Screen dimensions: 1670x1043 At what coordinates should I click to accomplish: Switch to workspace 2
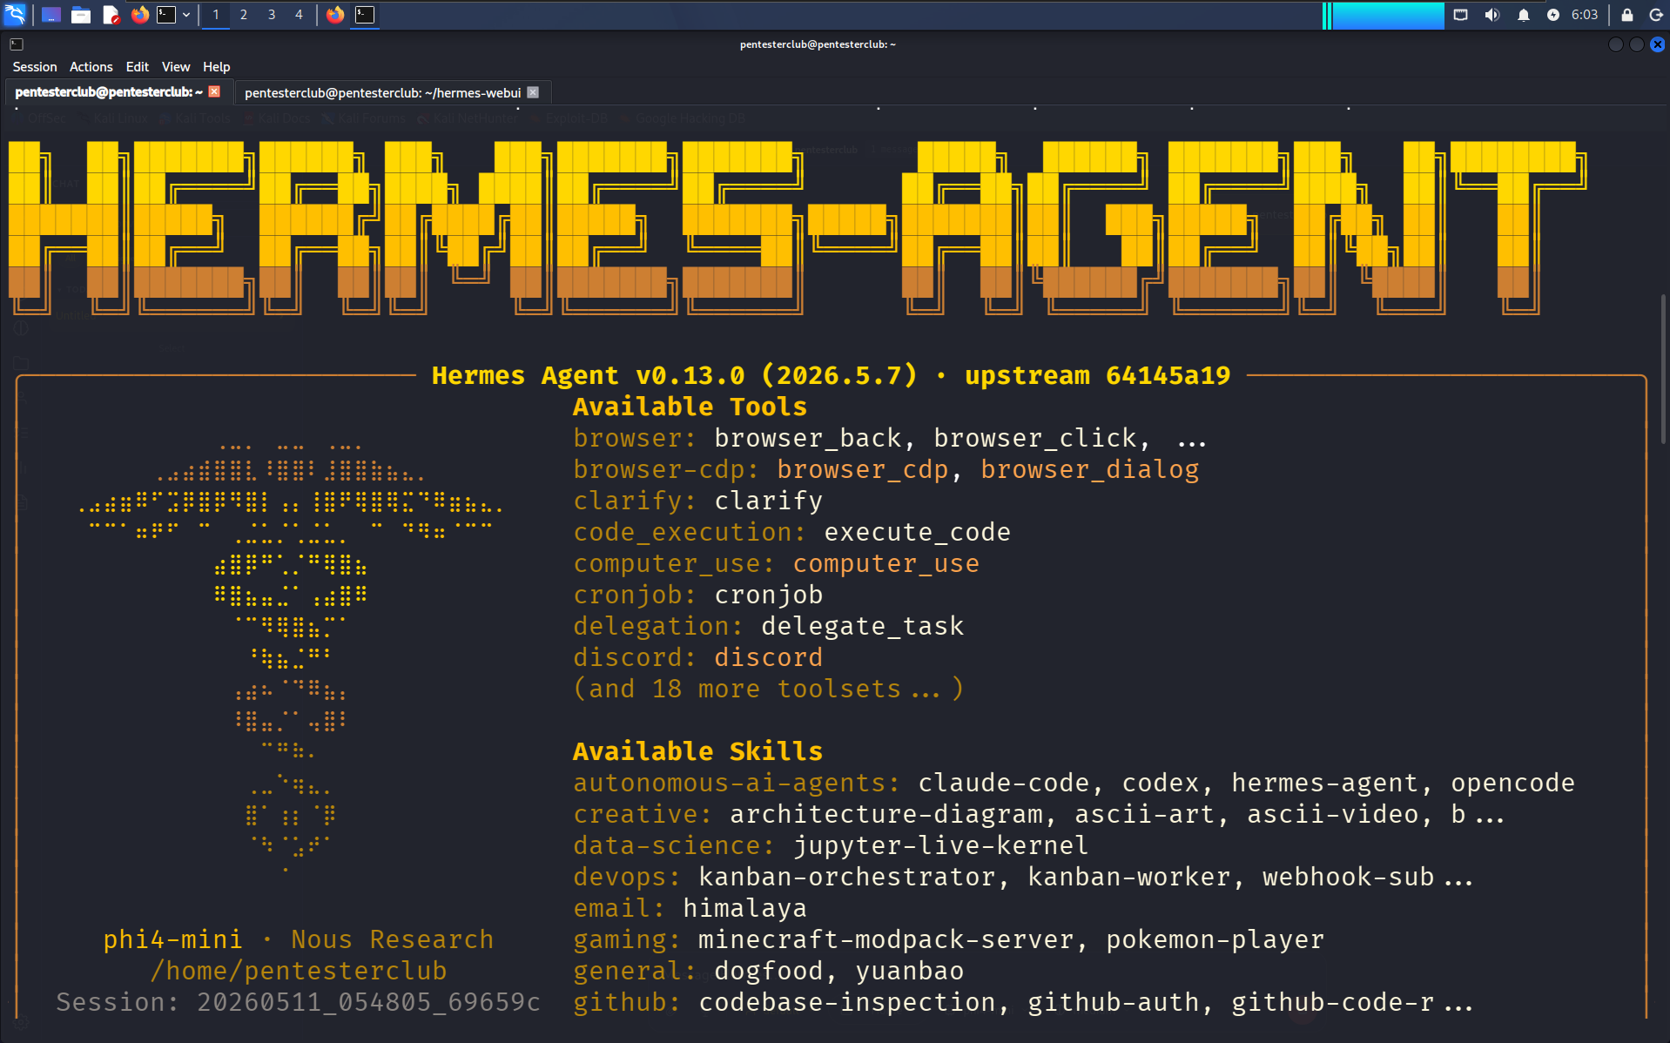point(244,14)
